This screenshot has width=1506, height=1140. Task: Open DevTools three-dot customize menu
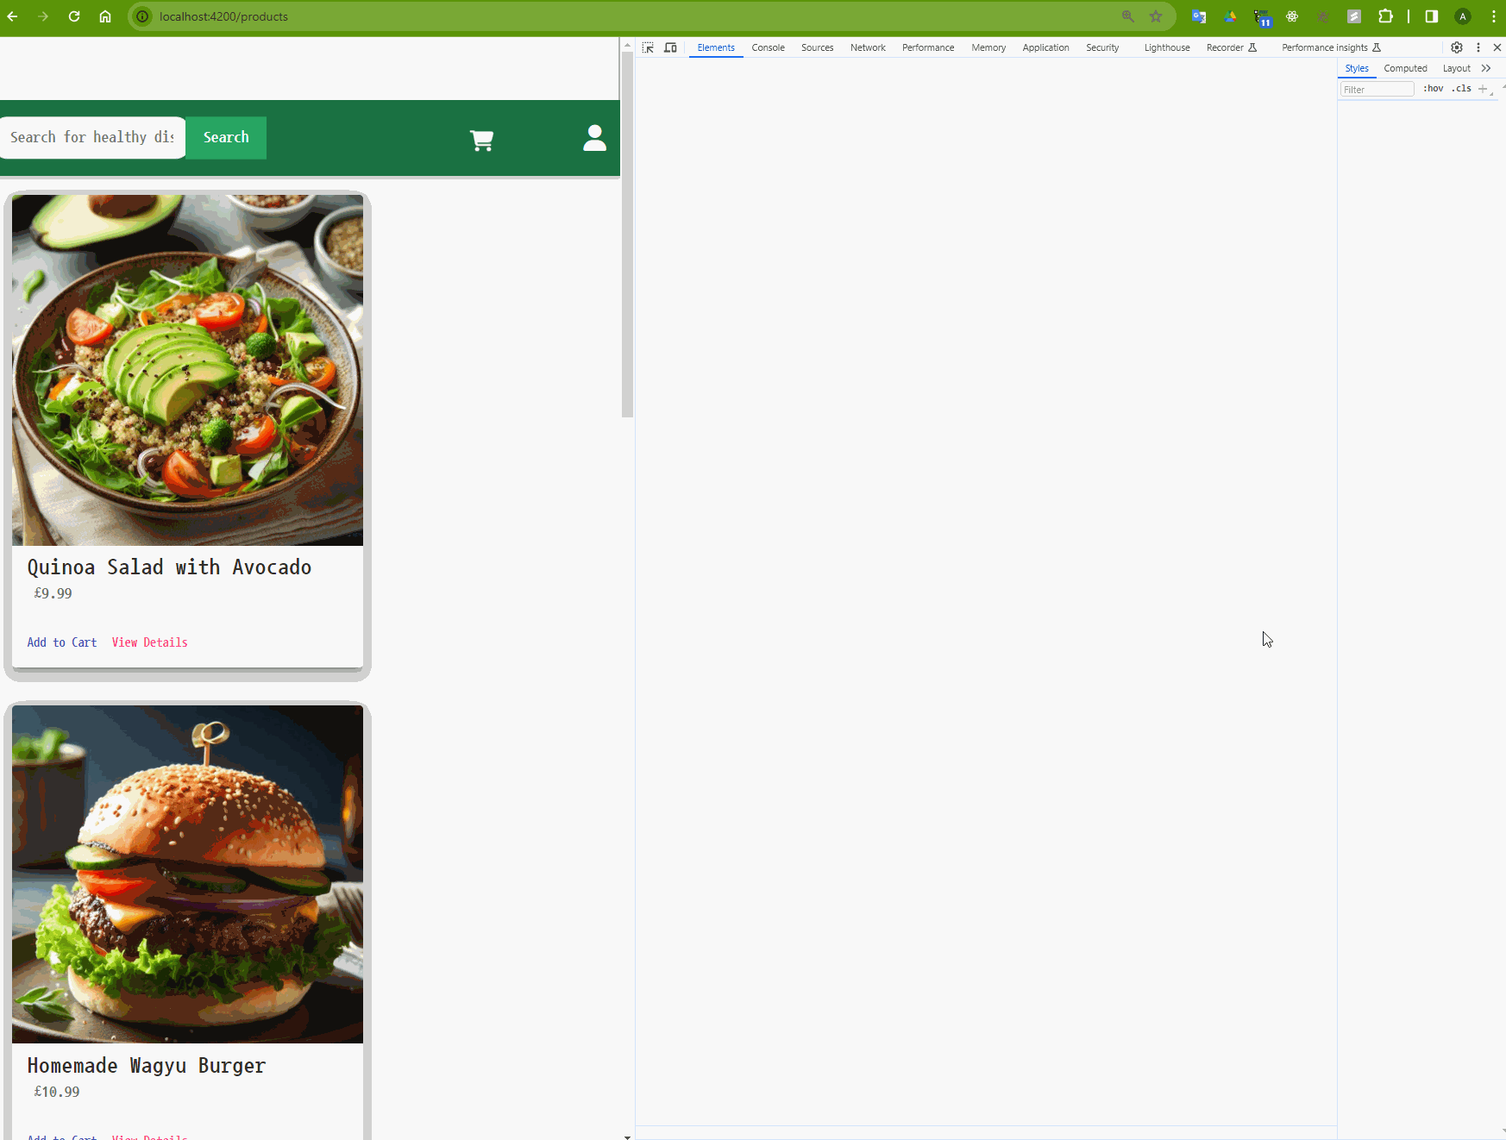pos(1478,47)
